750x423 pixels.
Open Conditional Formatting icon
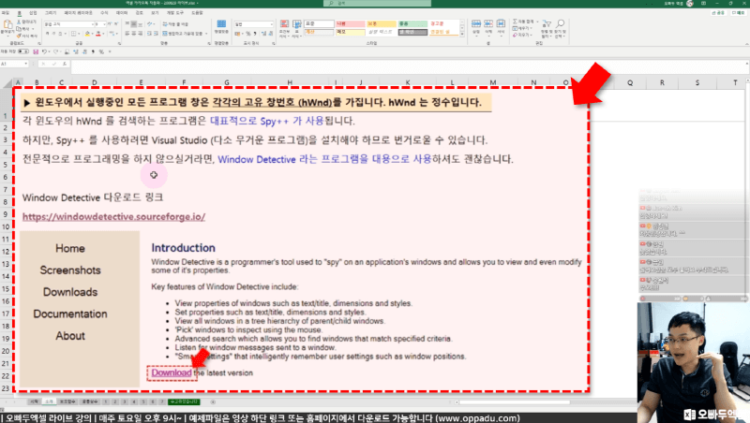click(284, 25)
